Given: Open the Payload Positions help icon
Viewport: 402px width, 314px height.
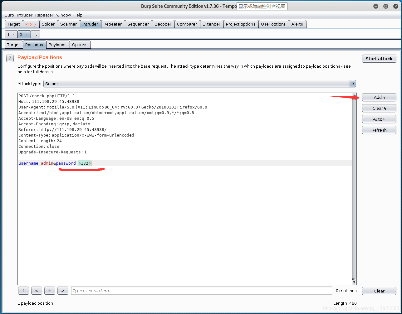Looking at the screenshot, I should (10, 58).
